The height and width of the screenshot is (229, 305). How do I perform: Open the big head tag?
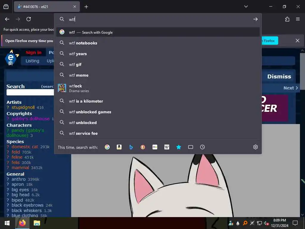coord(21,195)
